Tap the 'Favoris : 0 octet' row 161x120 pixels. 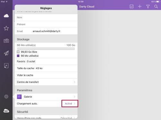pos(46,61)
